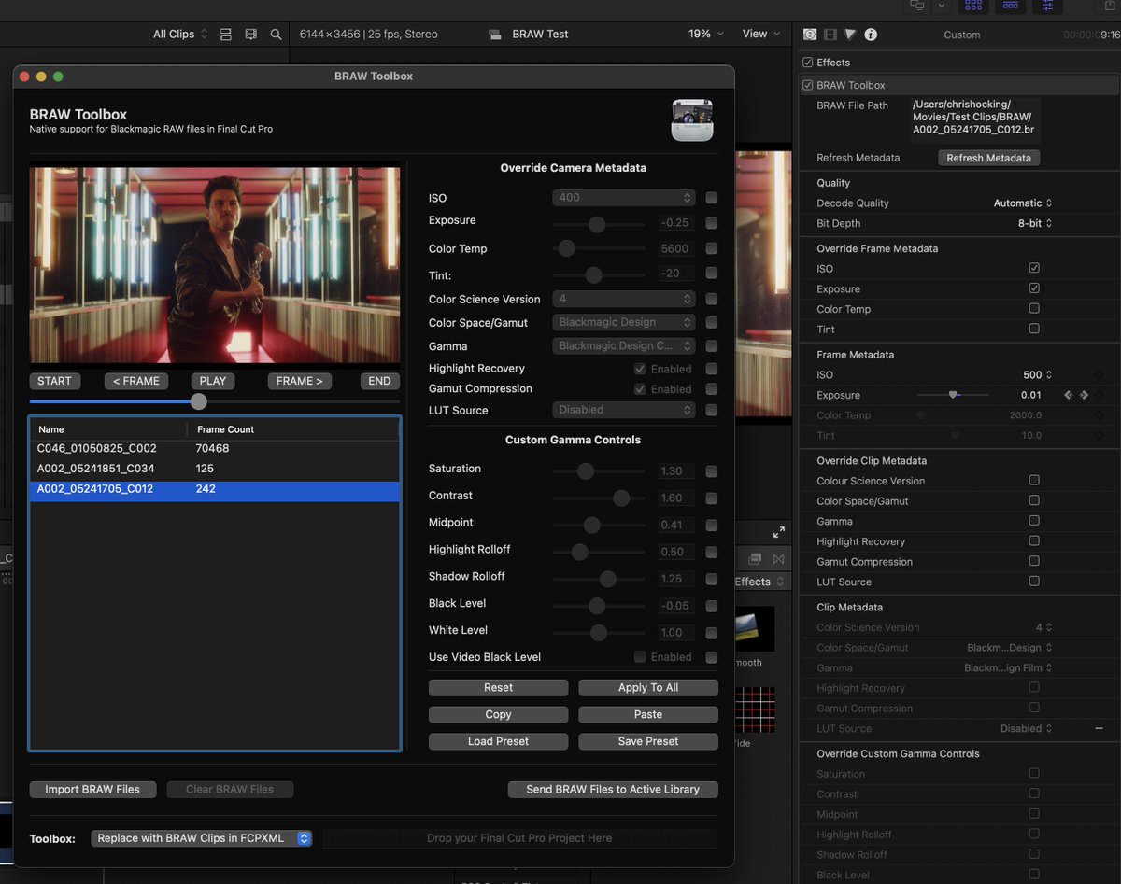The image size is (1121, 884).
Task: Uncheck the Effects checkbox in the inspector
Action: 806,62
